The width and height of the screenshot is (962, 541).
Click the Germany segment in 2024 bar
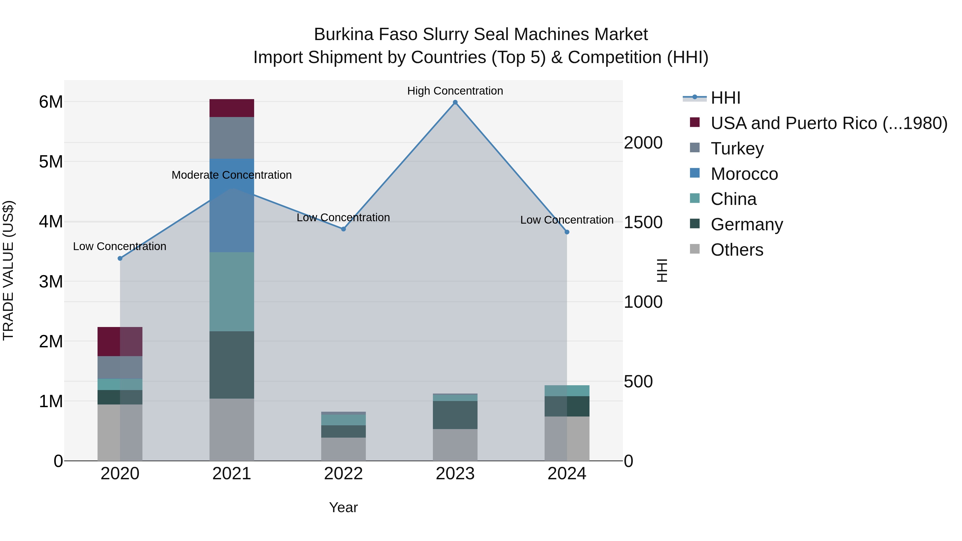567,406
